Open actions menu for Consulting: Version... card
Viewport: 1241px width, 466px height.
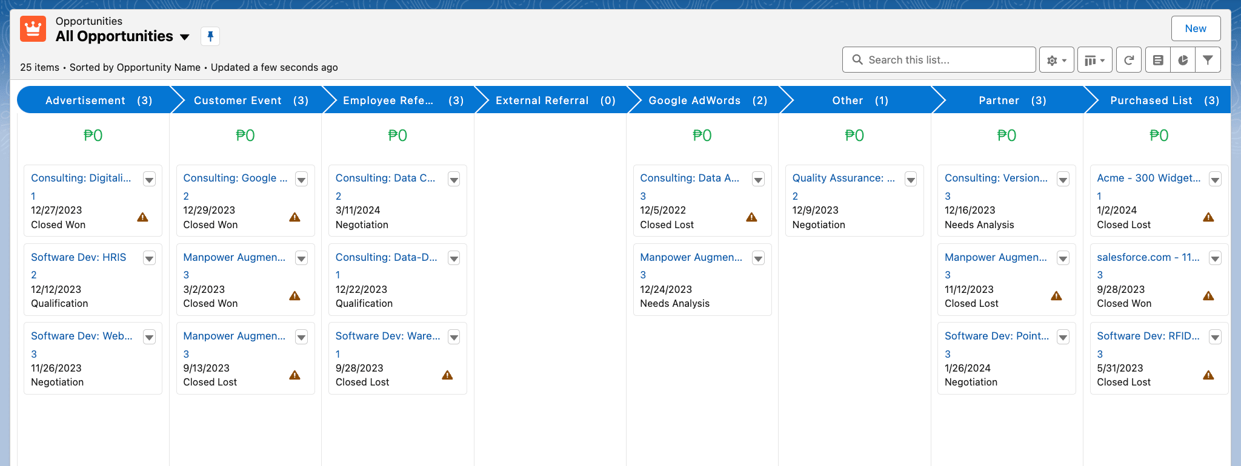1063,179
